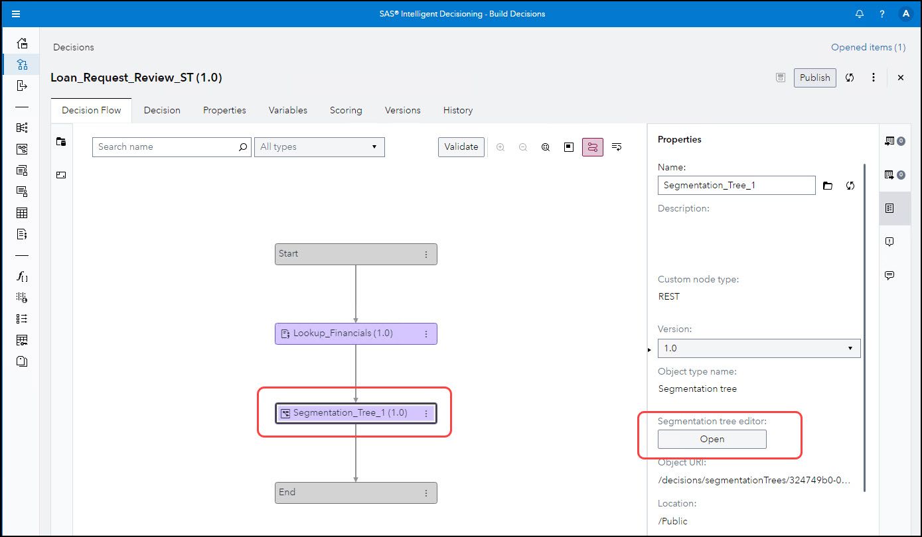Switch to the Variables tab
This screenshot has width=922, height=537.
pos(287,110)
